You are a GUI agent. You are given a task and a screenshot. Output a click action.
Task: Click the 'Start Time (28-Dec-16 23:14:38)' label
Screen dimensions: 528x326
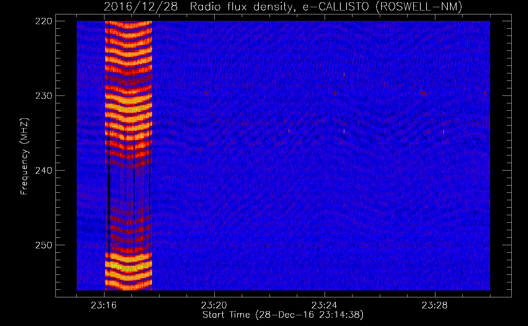point(283,315)
